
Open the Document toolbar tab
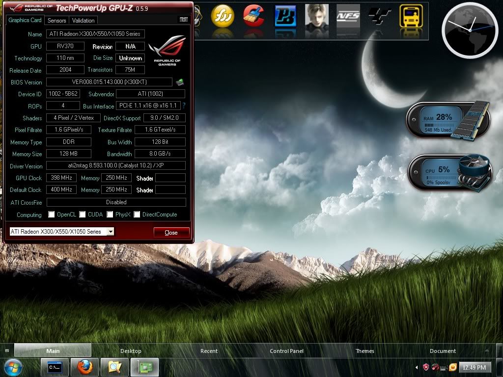443,350
